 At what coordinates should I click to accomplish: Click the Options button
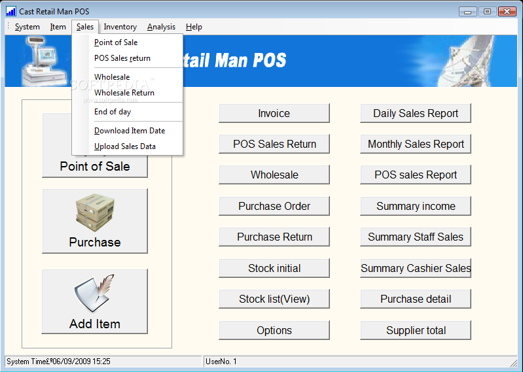[x=274, y=330]
